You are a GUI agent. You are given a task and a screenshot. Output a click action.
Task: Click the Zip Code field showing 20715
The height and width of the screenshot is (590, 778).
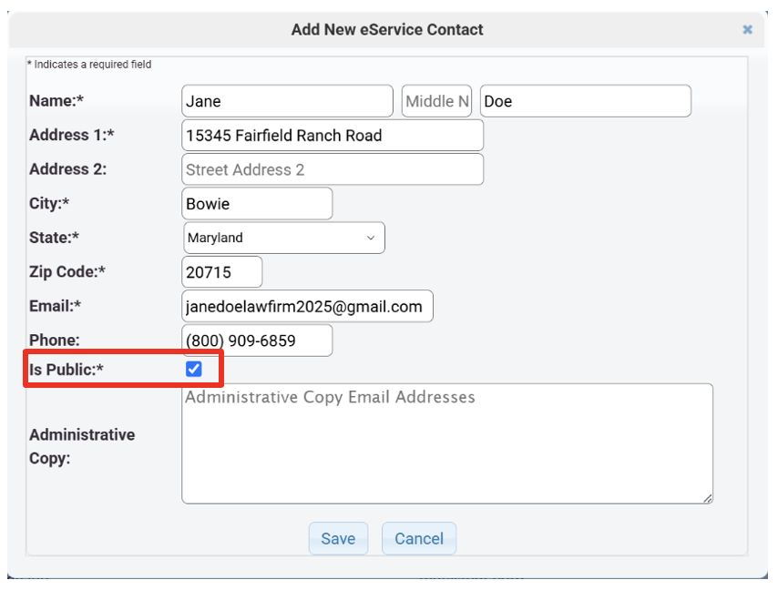point(222,271)
